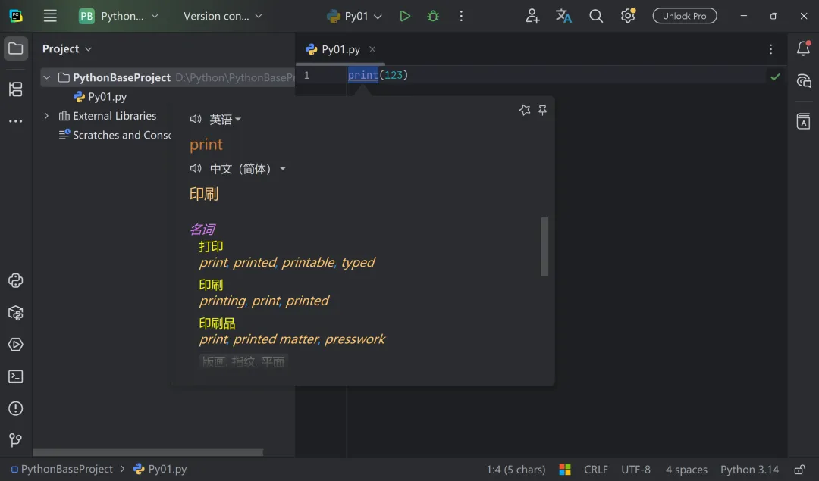Click the translation popup scrollbar
This screenshot has height=481, width=819.
pyautogui.click(x=544, y=246)
